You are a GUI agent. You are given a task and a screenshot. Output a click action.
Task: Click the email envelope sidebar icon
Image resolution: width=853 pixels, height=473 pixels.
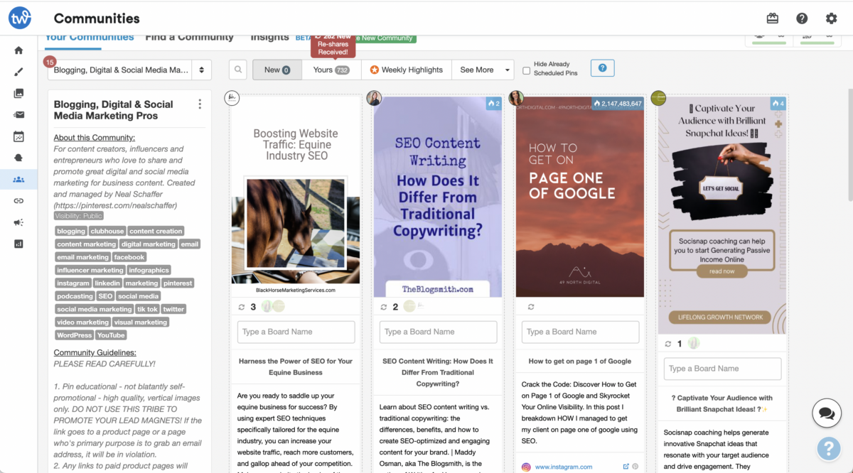point(18,115)
